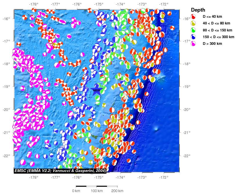This screenshot has height=195, width=237.
Task: Click the red beach ball legend icon
Action: pos(193,17)
